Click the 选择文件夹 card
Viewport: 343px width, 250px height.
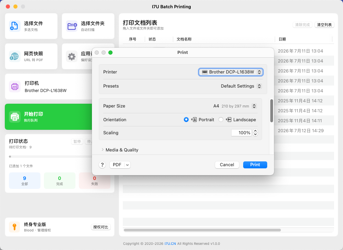[x=88, y=26]
